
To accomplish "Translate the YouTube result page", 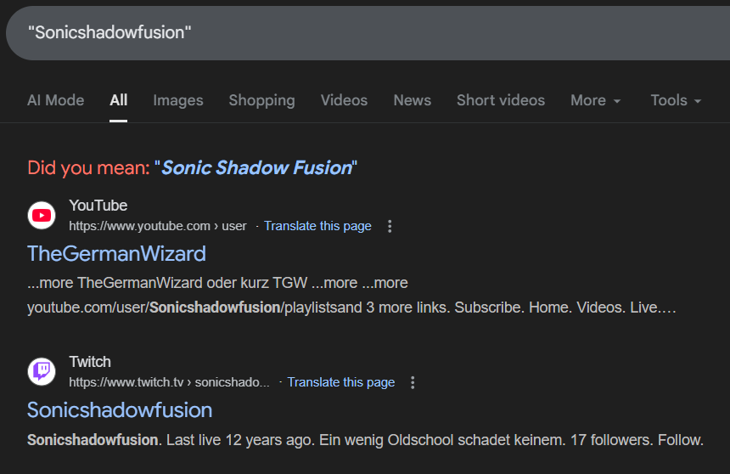I will coord(317,226).
